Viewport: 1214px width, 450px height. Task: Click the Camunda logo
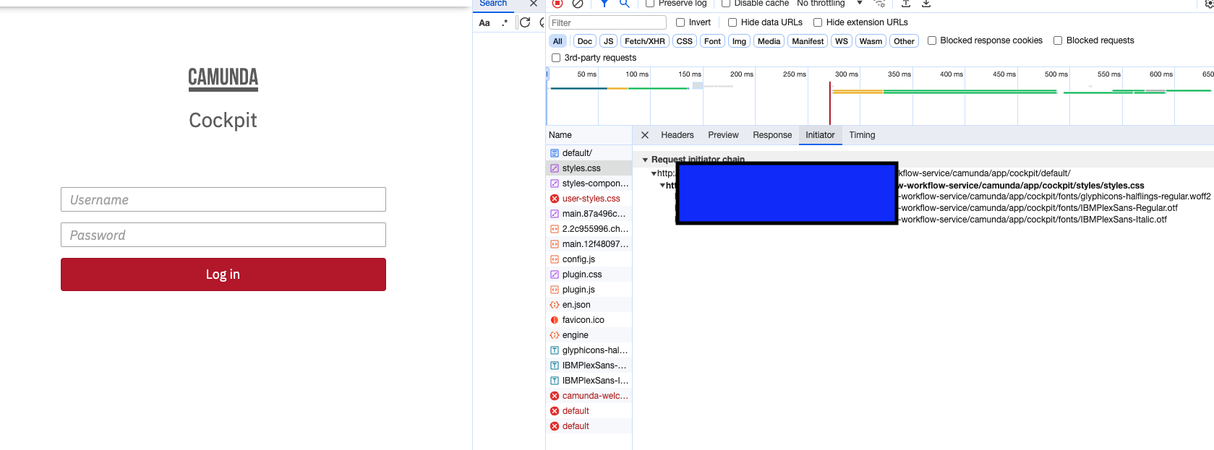[x=223, y=79]
